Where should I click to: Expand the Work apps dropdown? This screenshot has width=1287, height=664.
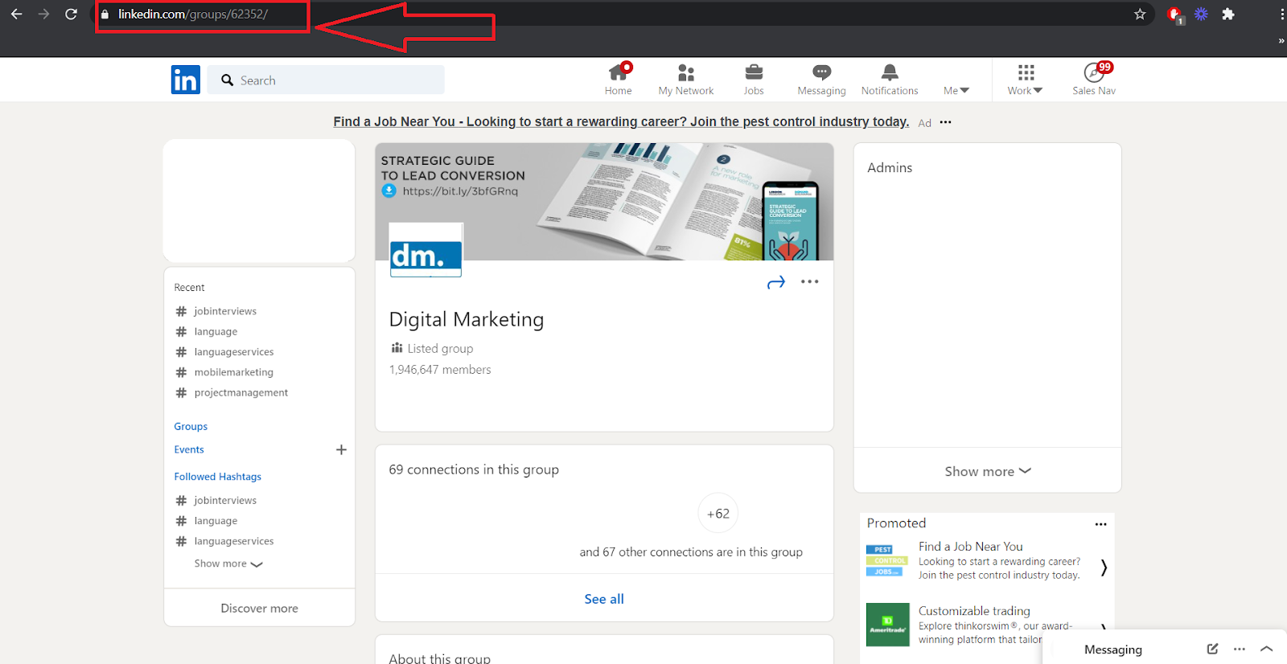click(x=1026, y=80)
